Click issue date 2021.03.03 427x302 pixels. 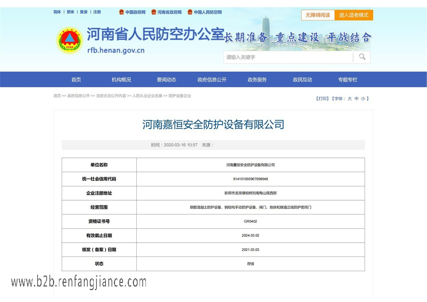click(251, 250)
